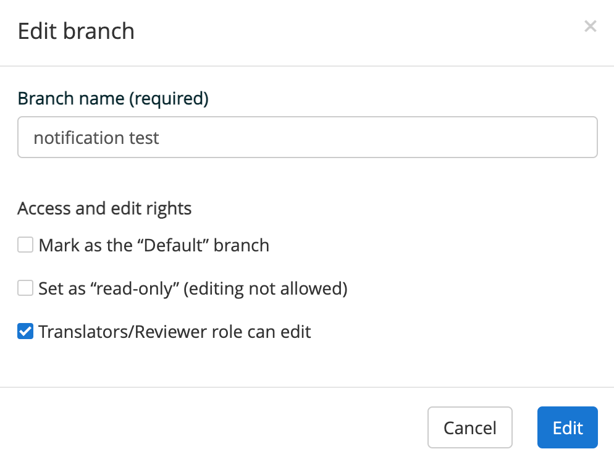
Task: Click the 'Edit branch' dialog title
Action: point(76,31)
